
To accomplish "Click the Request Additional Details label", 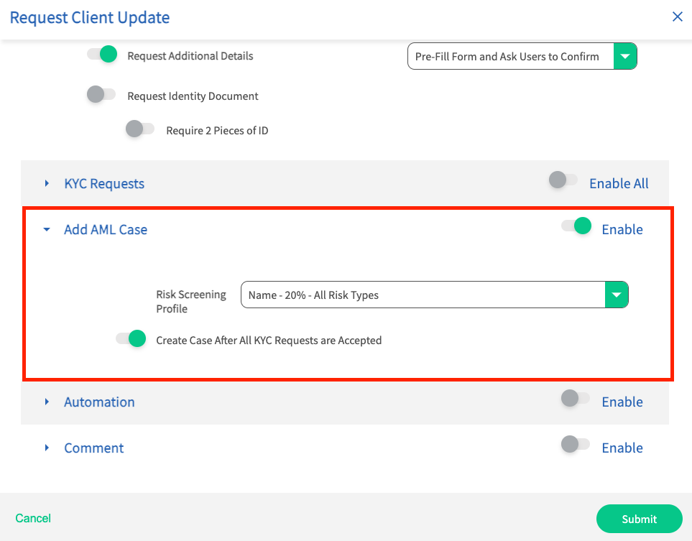I will 190,56.
